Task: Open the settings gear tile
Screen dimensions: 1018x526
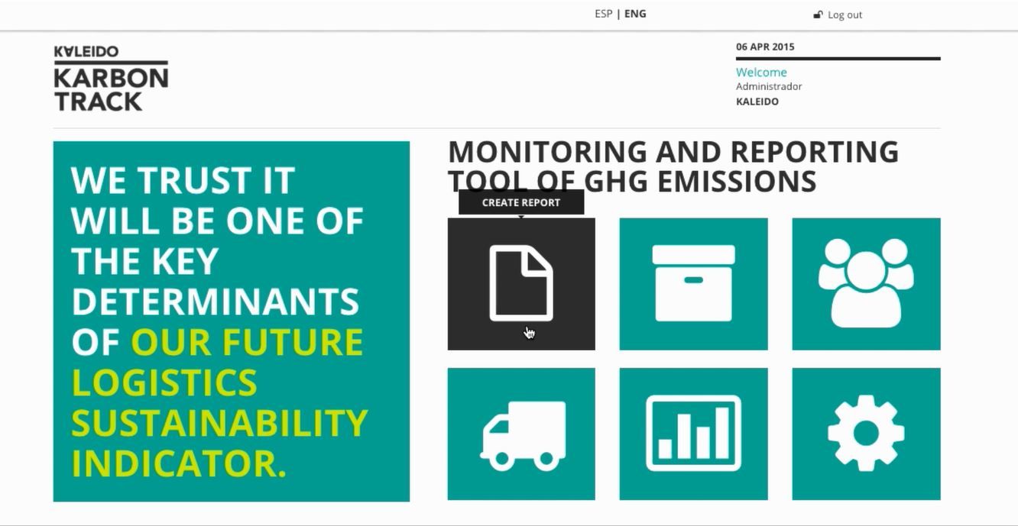Action: tap(866, 434)
